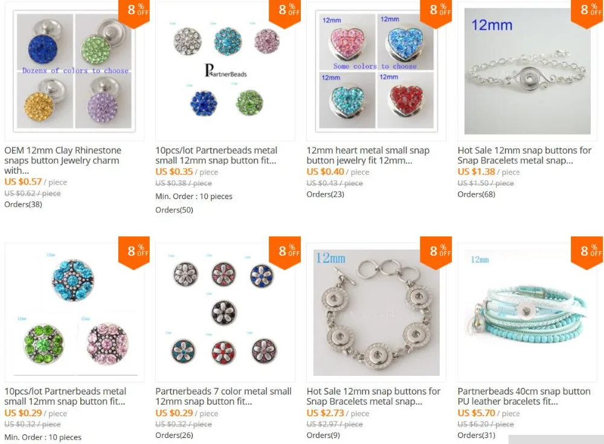This screenshot has width=604, height=444.
Task: Click 8% OFF badge on flower snap buttons
Action: coord(284,253)
